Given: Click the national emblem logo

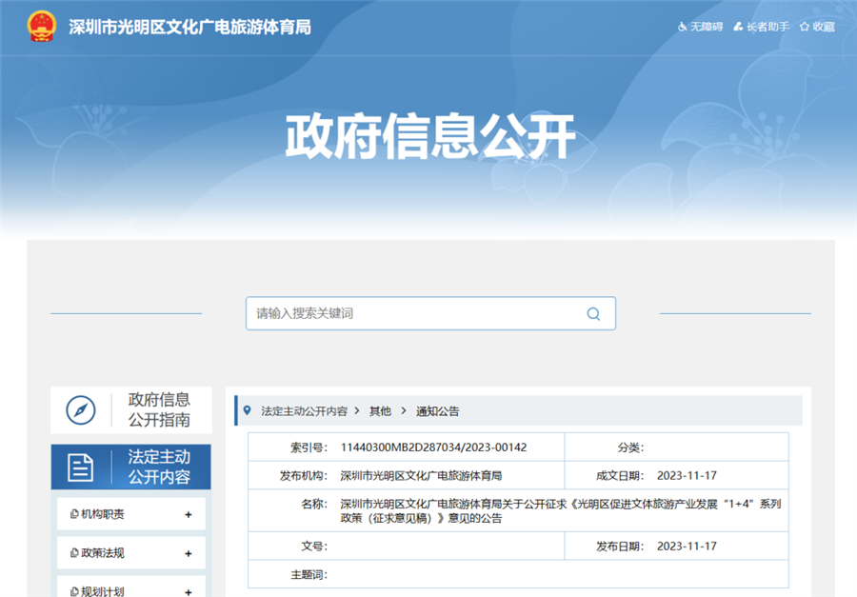Looking at the screenshot, I should click(42, 27).
